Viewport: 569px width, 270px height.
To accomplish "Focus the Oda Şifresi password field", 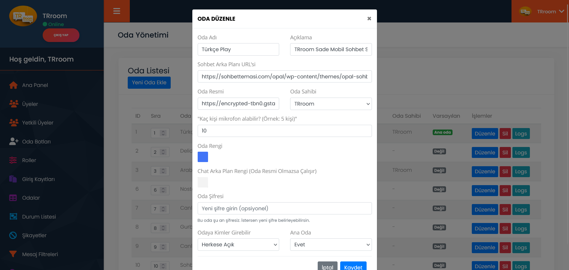I will (x=284, y=208).
